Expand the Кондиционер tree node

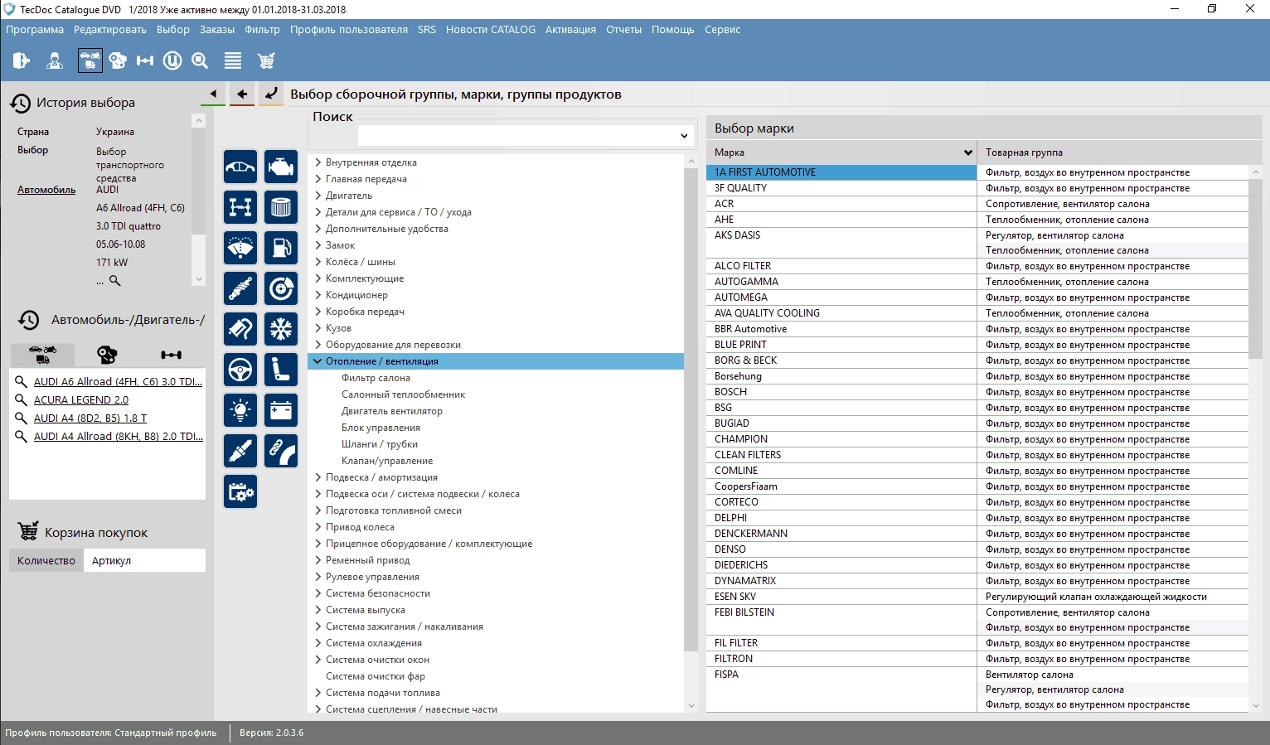318,295
